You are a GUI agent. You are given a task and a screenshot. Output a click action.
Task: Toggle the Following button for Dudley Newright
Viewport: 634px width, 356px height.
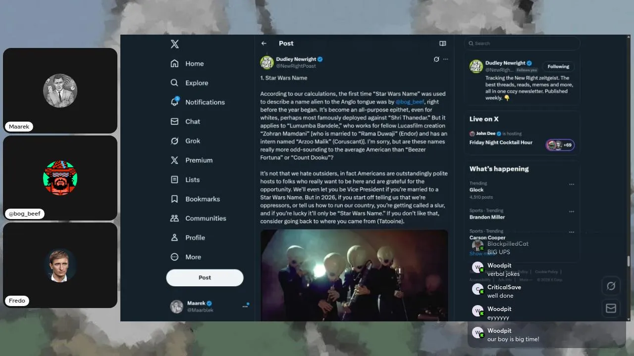pyautogui.click(x=558, y=67)
